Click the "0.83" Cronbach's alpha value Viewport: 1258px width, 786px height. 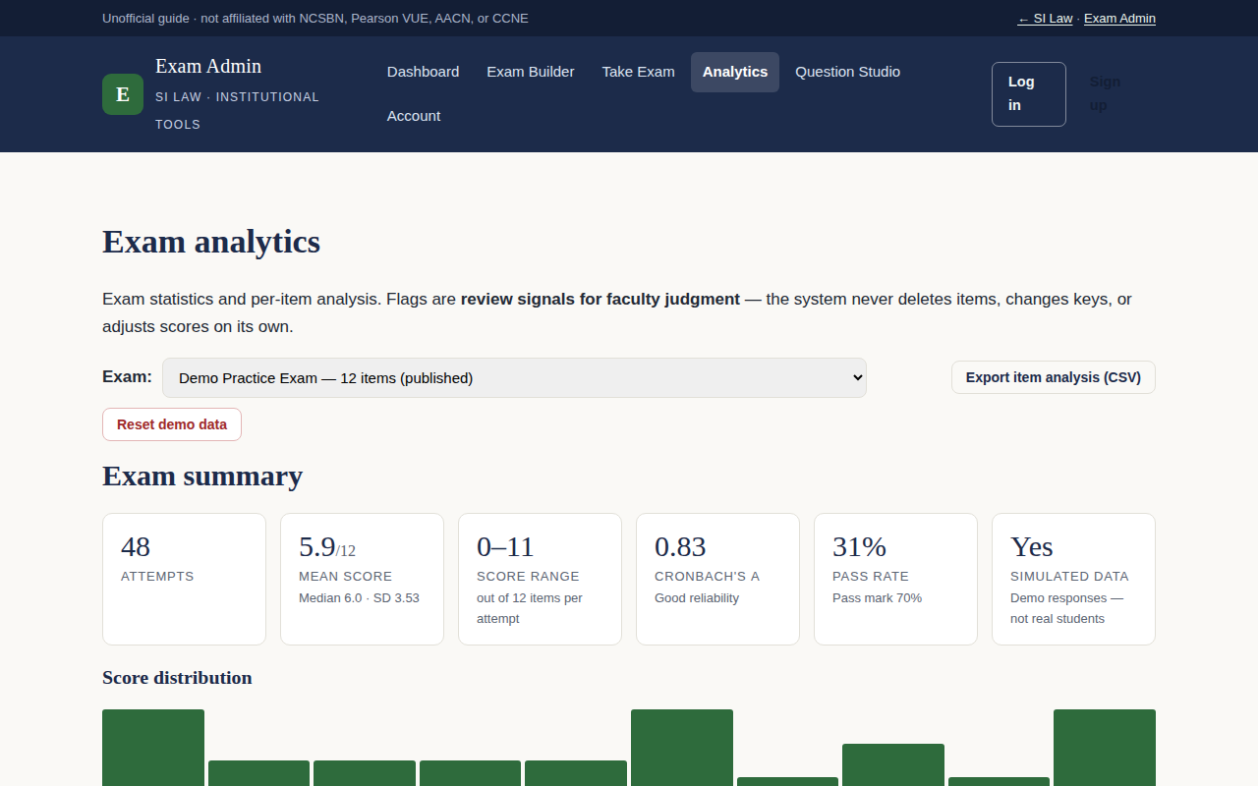(x=680, y=546)
